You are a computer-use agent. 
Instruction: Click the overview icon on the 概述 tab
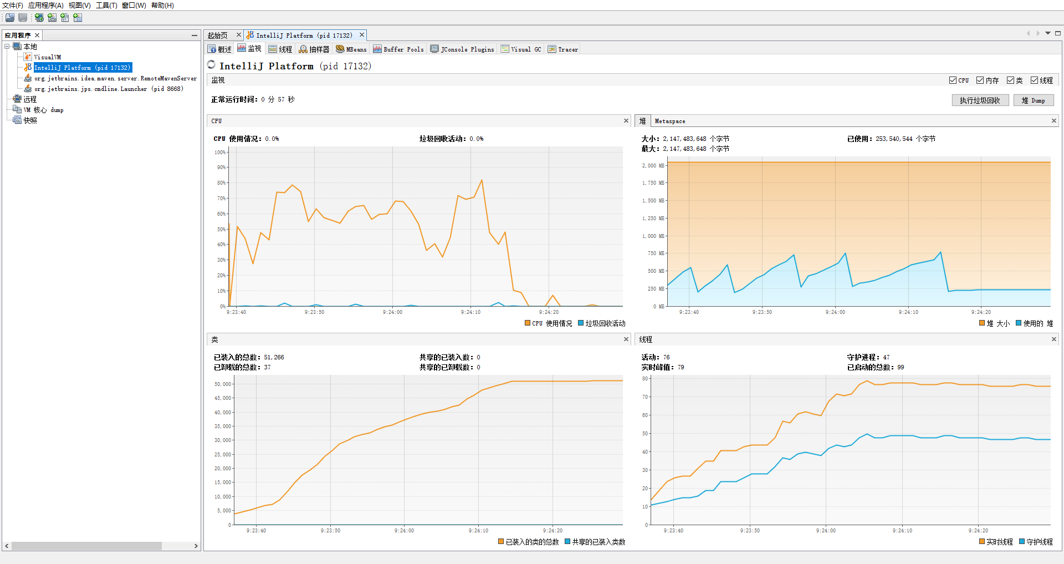212,49
